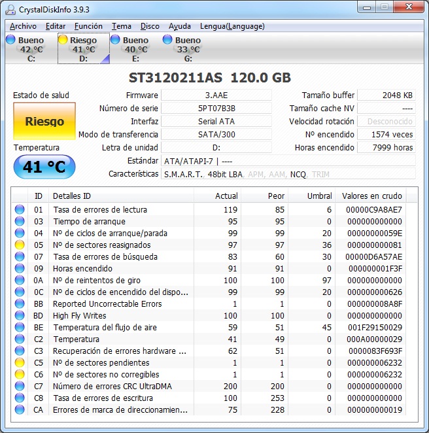The width and height of the screenshot is (429, 433).
Task: Click the 41 °C temperature indicator
Action: (x=44, y=167)
